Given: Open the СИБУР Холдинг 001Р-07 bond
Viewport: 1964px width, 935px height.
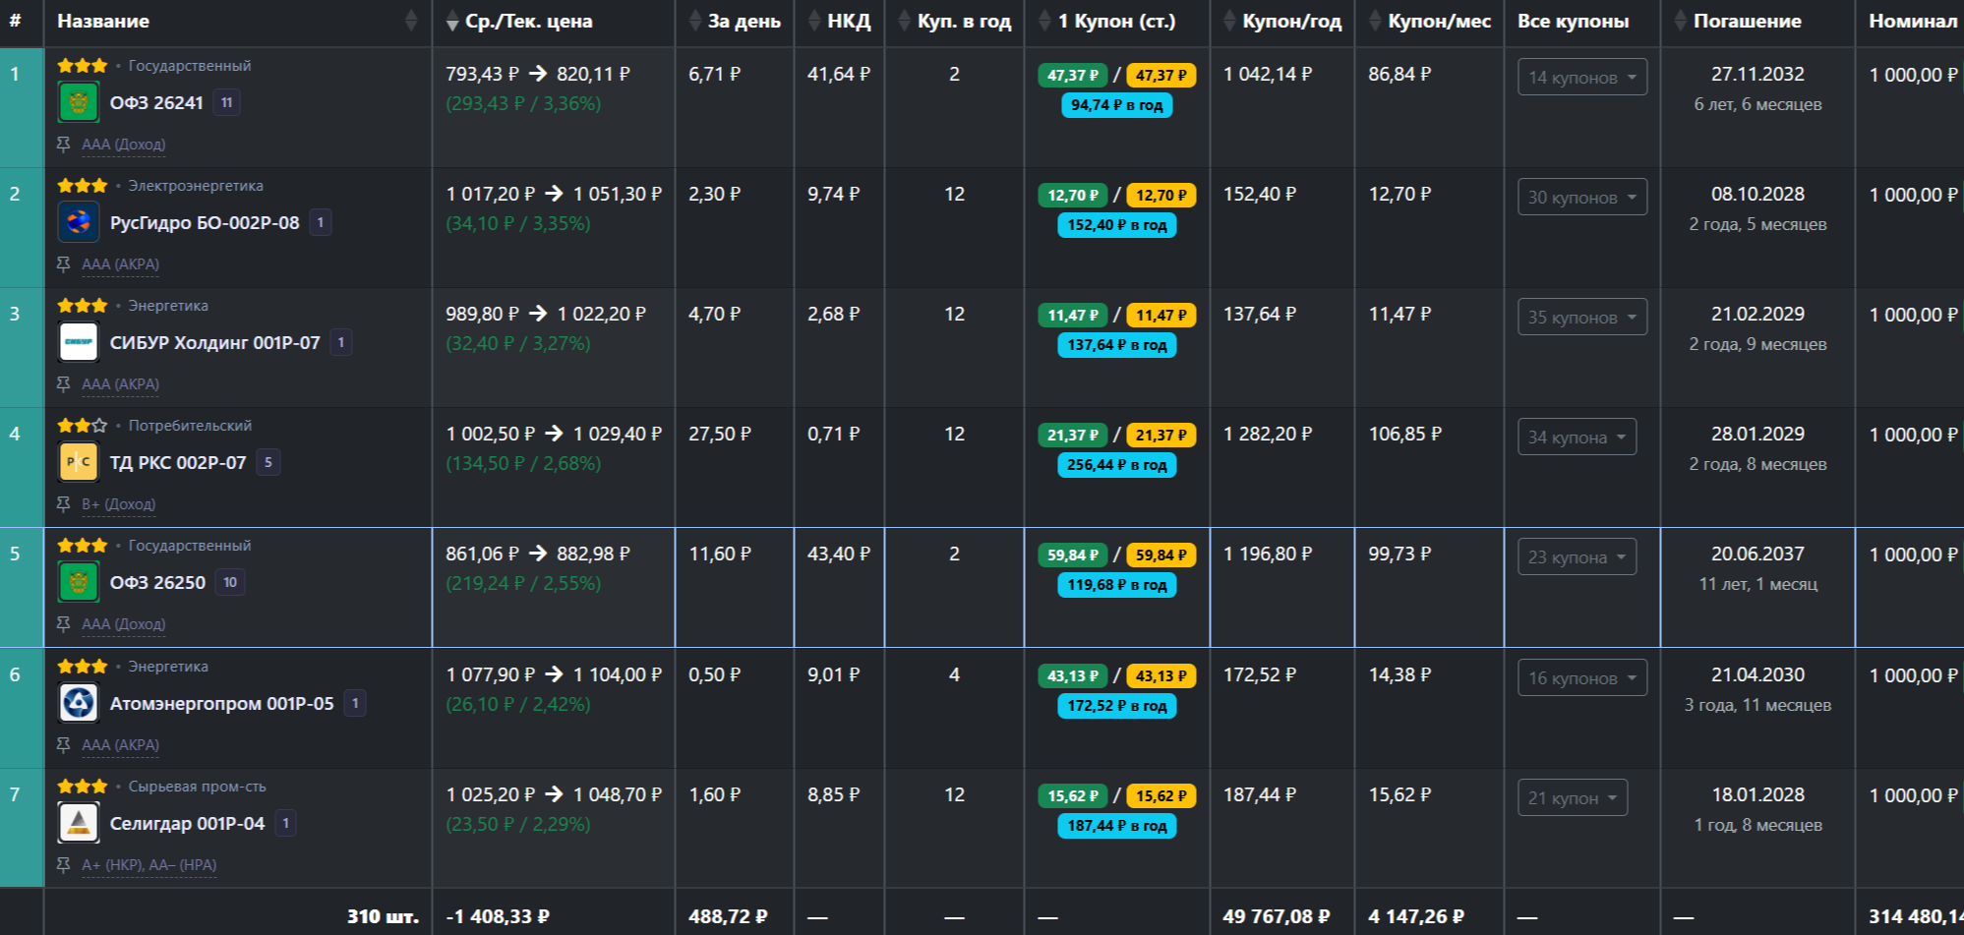Looking at the screenshot, I should point(214,342).
